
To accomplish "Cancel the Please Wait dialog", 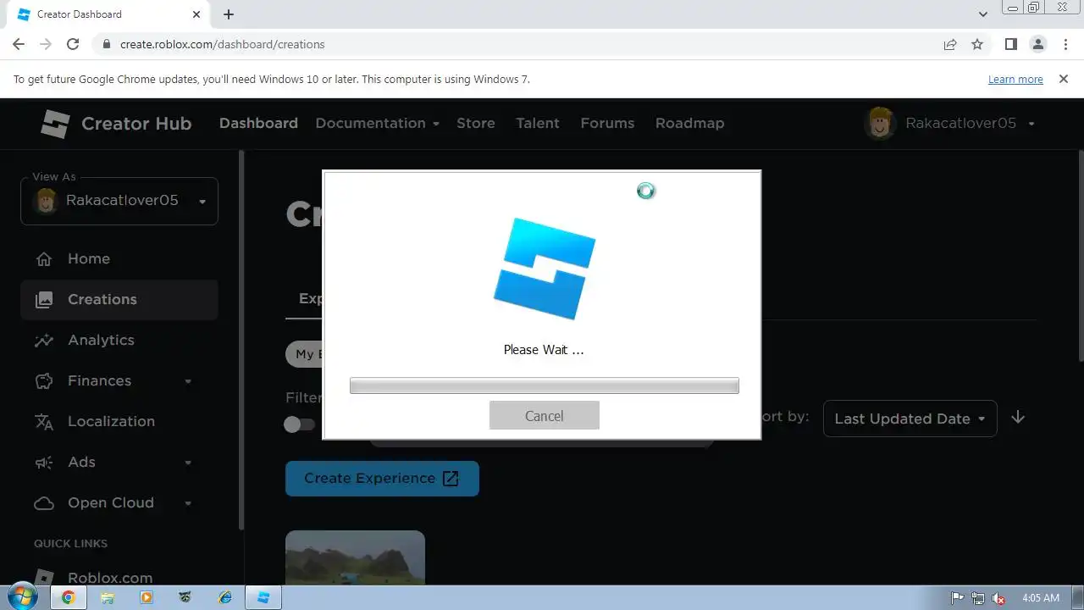I will 544,415.
